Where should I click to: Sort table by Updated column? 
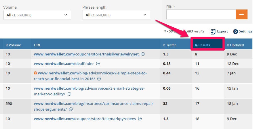point(235,45)
